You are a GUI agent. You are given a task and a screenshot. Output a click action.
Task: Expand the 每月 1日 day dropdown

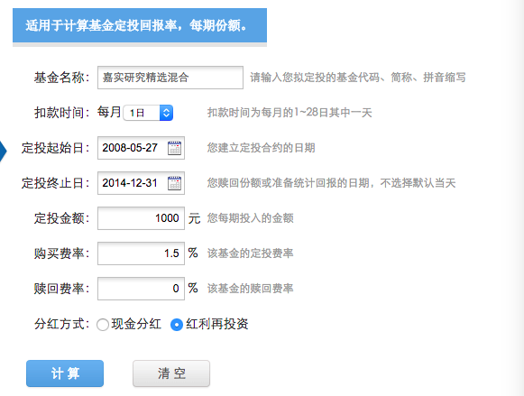click(x=148, y=113)
